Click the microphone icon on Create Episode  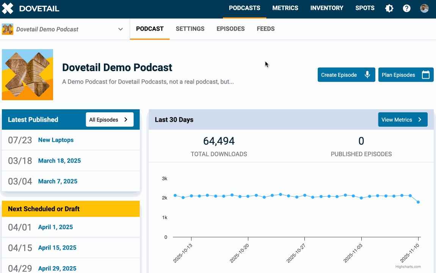367,75
